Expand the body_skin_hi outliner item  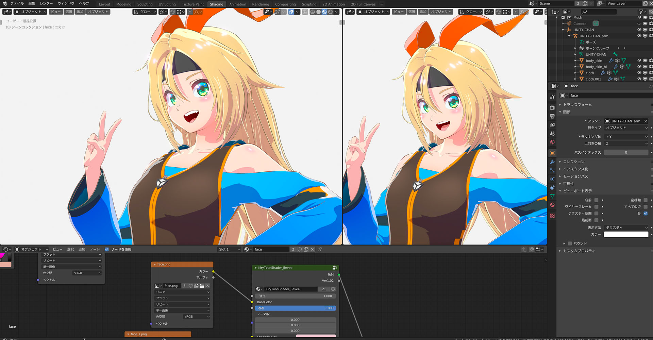coord(575,67)
